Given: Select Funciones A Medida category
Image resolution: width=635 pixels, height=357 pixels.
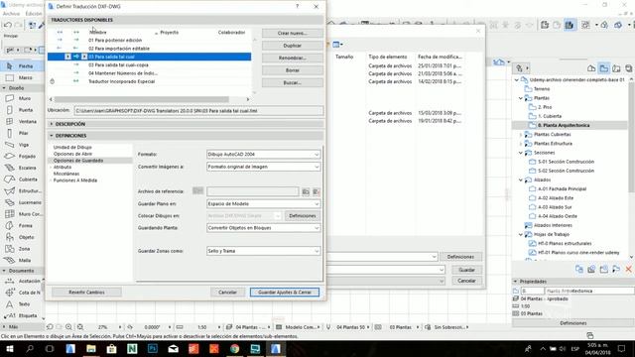Looking at the screenshot, I should click(x=75, y=180).
